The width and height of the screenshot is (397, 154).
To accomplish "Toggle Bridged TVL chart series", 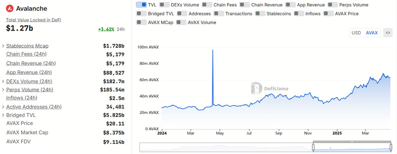I will coord(141,14).
